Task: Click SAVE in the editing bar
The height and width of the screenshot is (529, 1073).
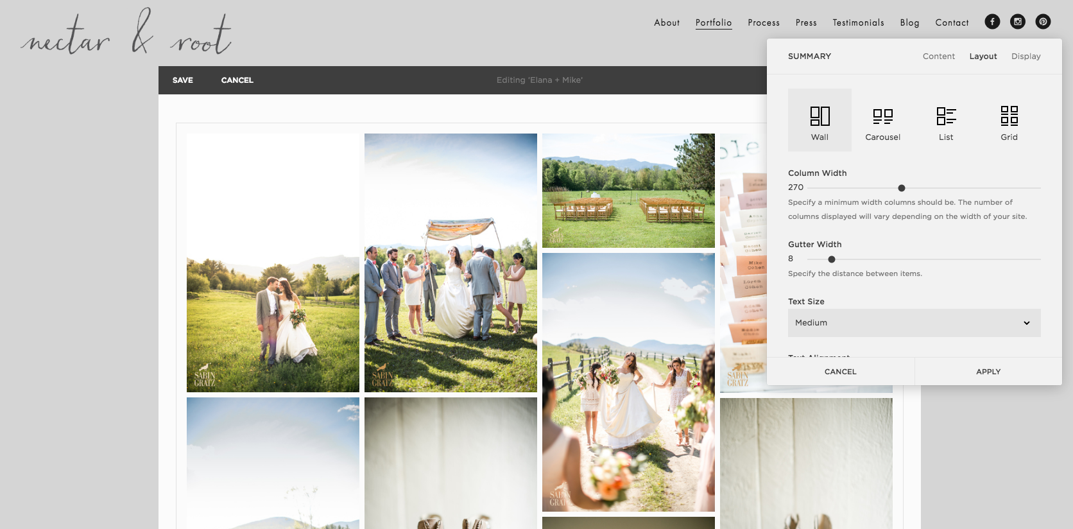Action: (182, 80)
